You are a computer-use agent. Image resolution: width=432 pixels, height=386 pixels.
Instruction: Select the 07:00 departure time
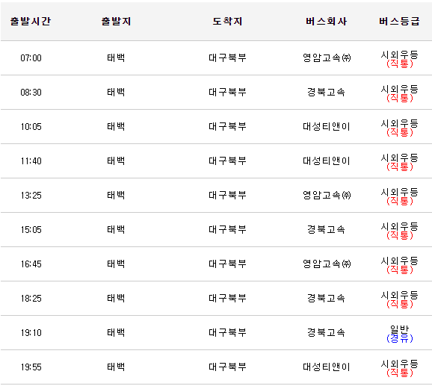31,57
